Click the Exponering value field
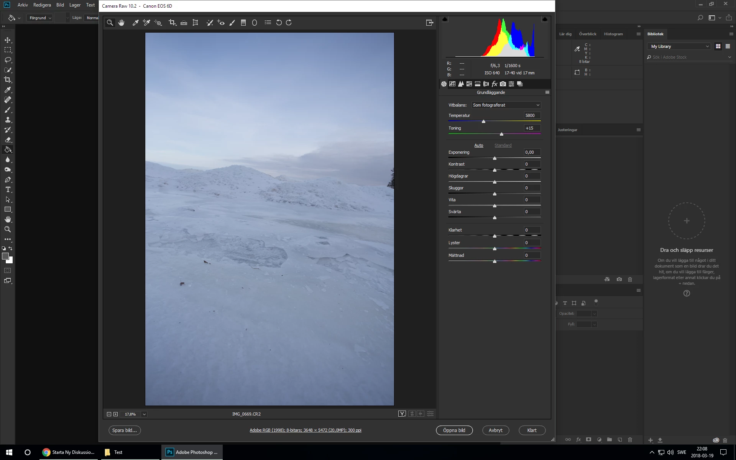Image resolution: width=736 pixels, height=460 pixels. click(532, 152)
